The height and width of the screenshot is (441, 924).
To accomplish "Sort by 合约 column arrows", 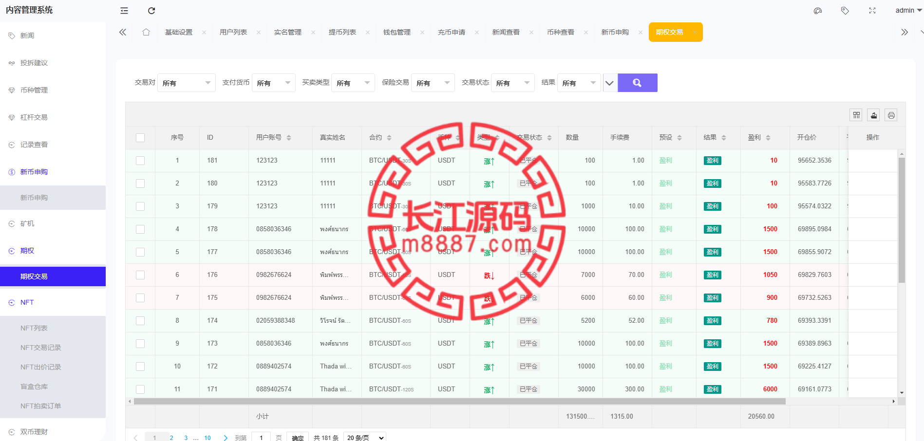I will 389,138.
